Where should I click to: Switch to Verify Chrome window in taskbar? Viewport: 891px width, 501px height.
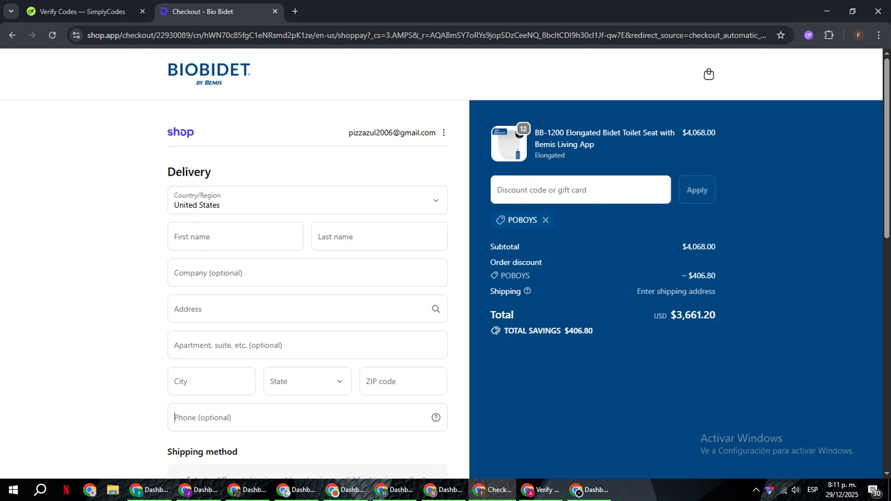[541, 490]
